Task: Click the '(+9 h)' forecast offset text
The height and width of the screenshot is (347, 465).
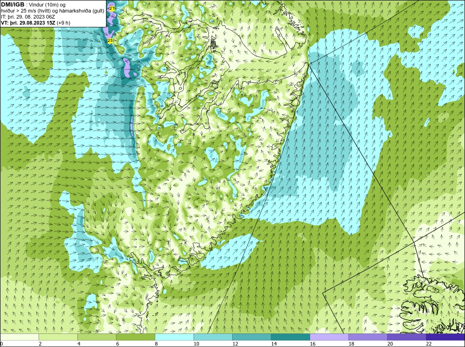Action: (63, 23)
